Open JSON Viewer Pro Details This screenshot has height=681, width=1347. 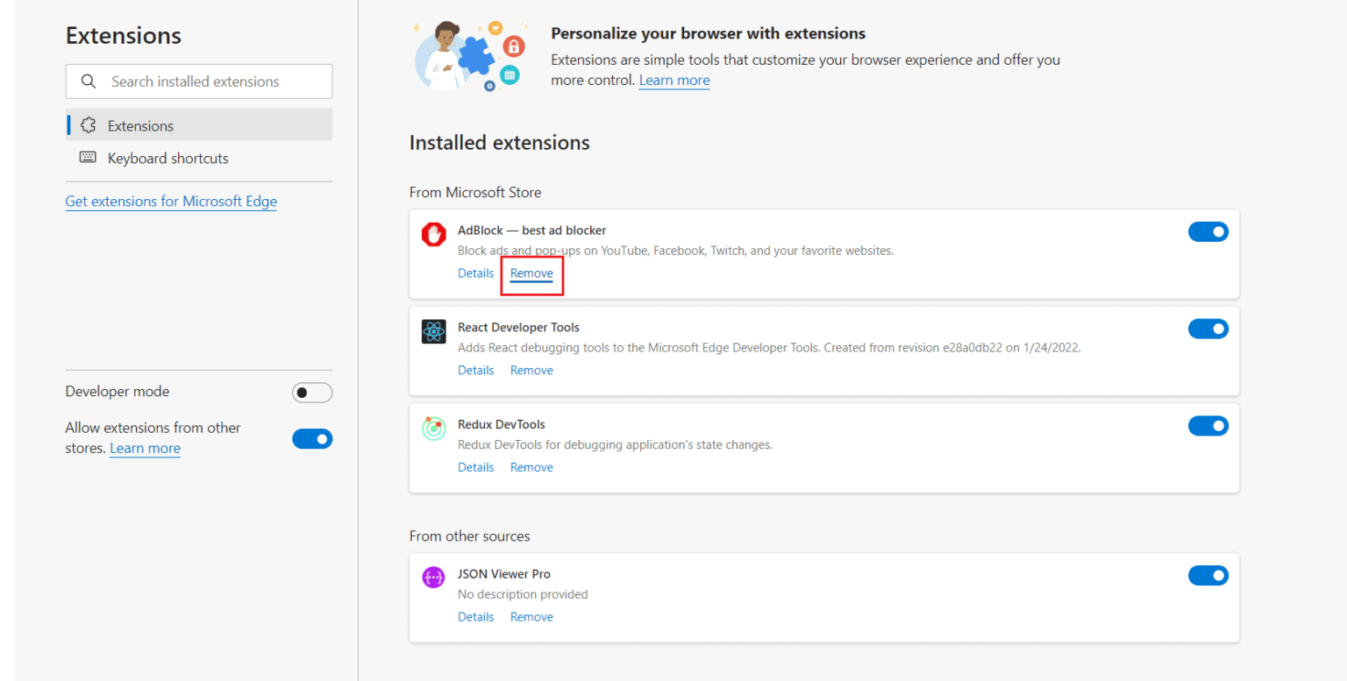click(x=476, y=617)
